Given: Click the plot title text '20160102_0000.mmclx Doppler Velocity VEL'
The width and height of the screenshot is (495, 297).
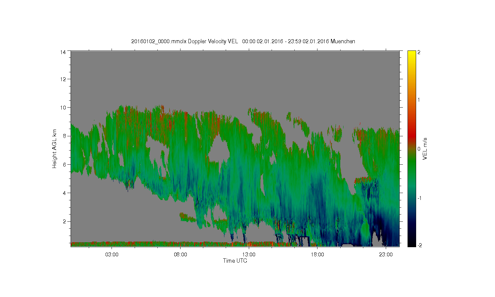Looking at the screenshot, I should pos(184,41).
